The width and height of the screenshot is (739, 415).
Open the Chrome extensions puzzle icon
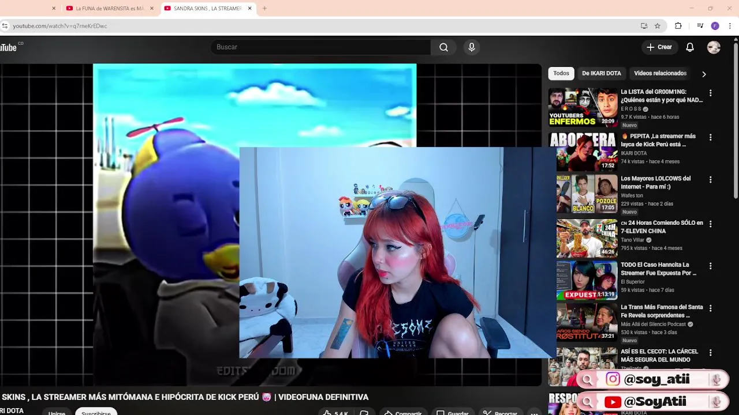pos(678,26)
